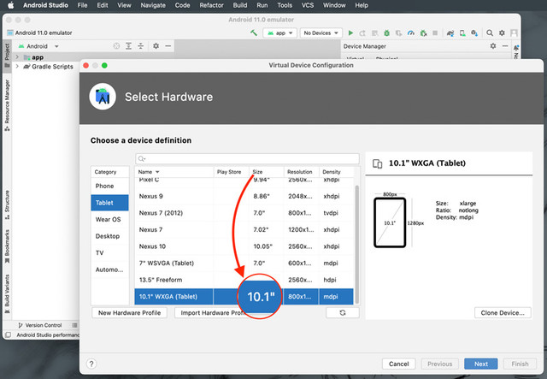Viewport: 547px width, 379px height.
Task: Open the Apple menu
Action: (10, 5)
